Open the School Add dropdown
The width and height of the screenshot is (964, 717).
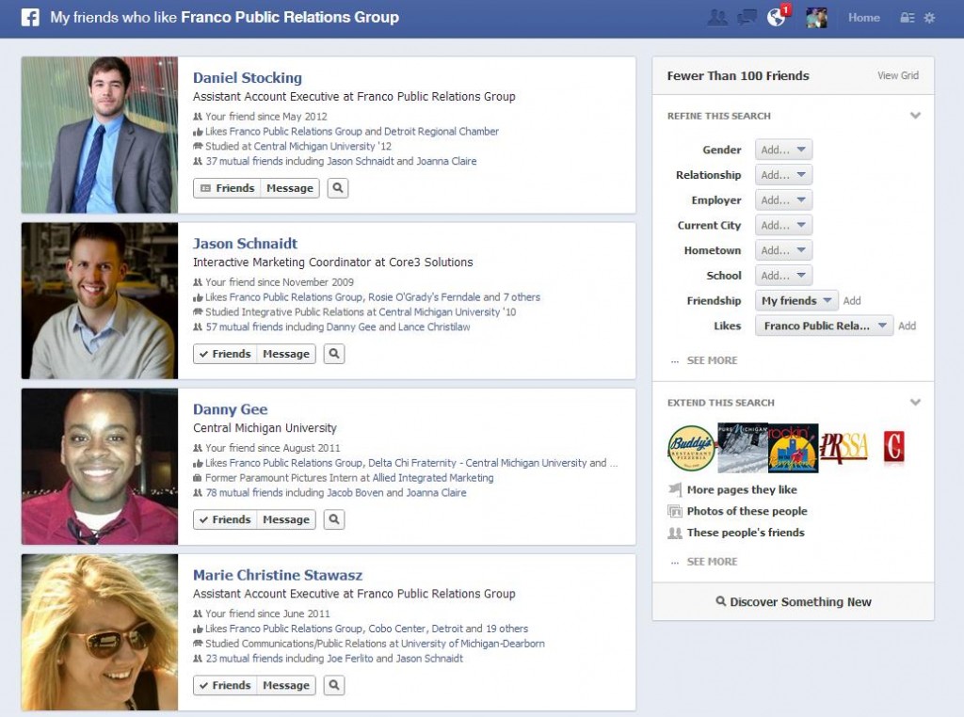pos(783,276)
